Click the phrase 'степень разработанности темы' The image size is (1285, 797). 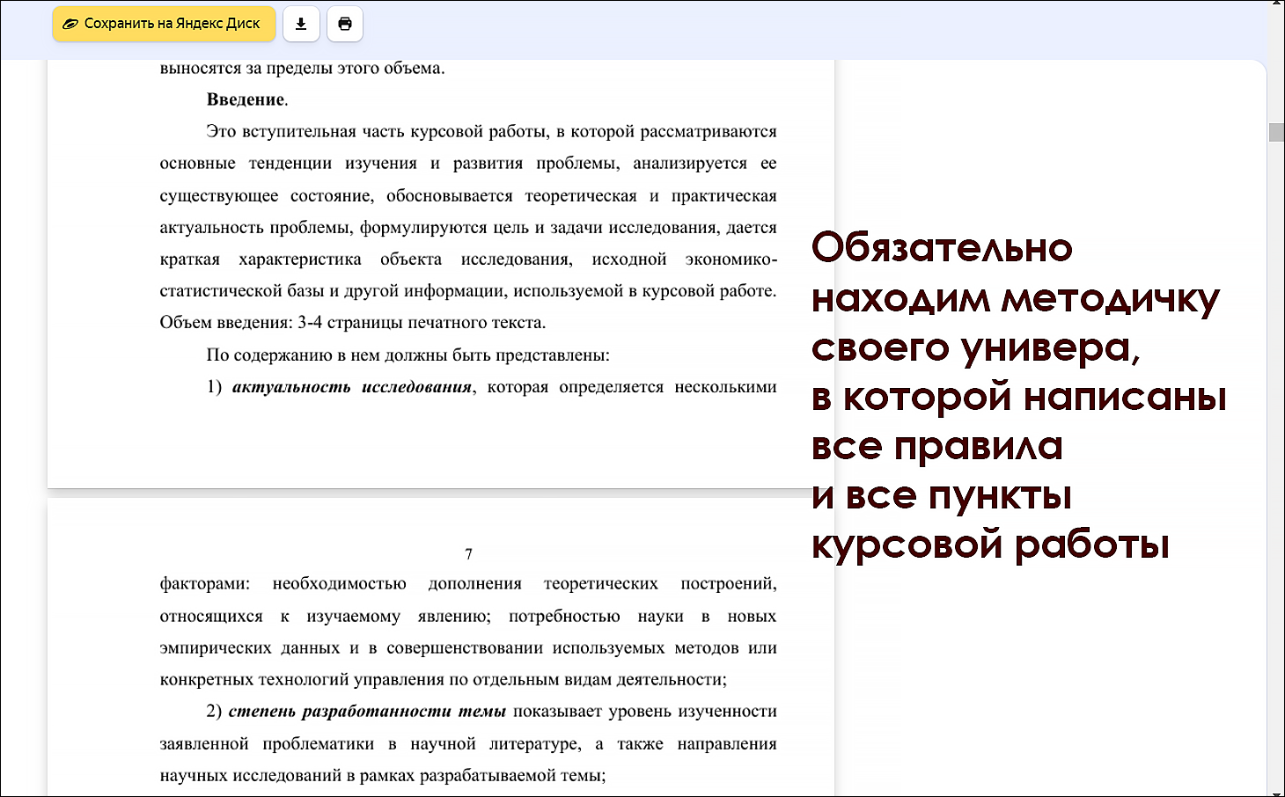click(367, 711)
